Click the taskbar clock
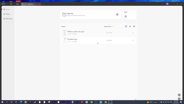Screen dimensions: 184x104 tap(176, 102)
